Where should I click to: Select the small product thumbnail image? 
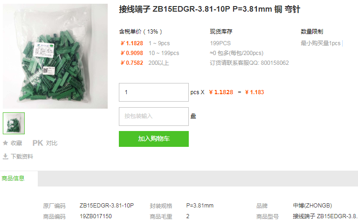14,123
